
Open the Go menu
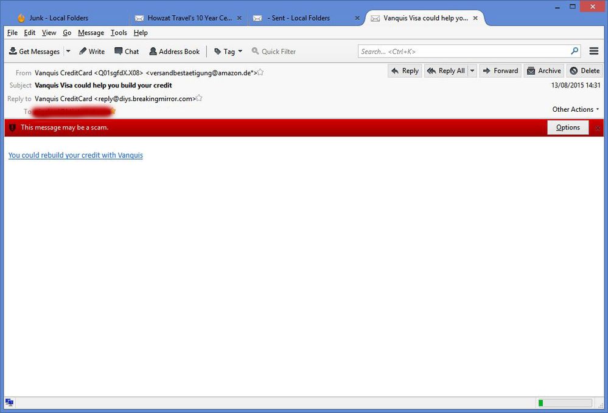(67, 33)
